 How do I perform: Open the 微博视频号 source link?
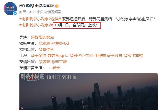point(53,12)
